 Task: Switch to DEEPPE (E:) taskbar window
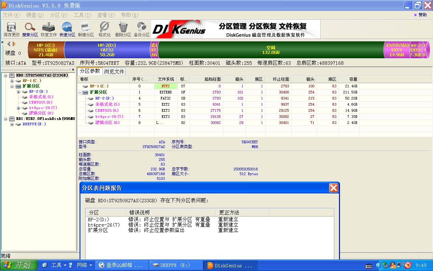click(x=176, y=265)
